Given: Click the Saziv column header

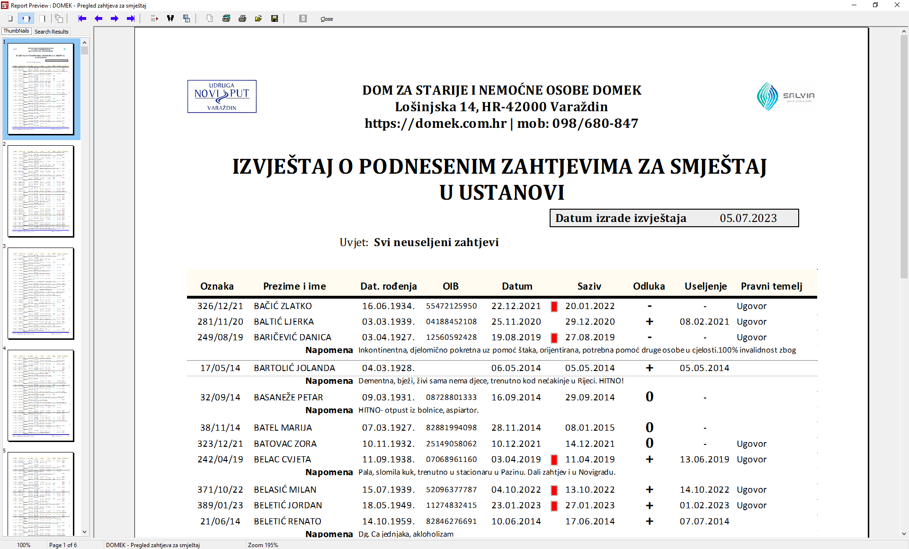Looking at the screenshot, I should [589, 286].
